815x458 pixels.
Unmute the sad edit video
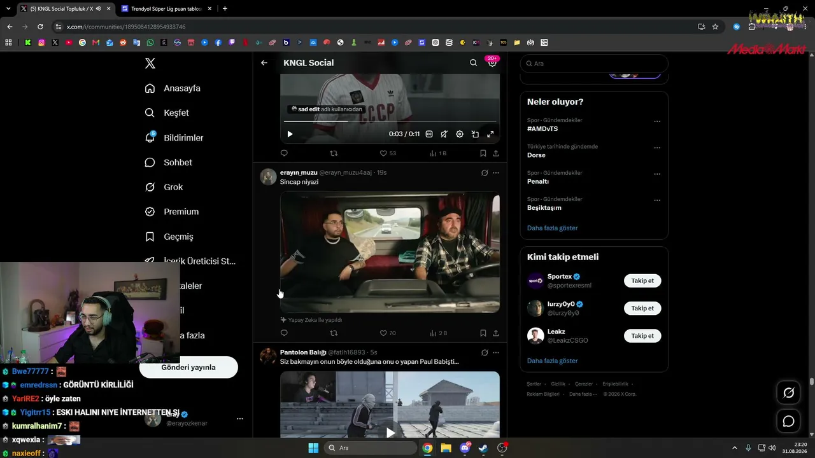444,134
